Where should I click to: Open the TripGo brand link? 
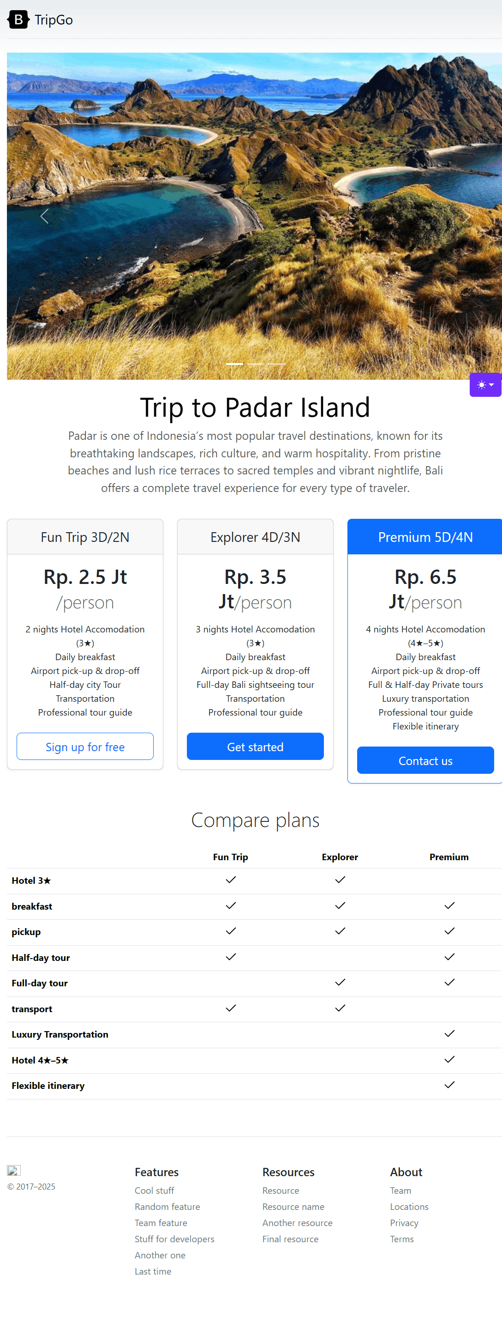pos(54,19)
